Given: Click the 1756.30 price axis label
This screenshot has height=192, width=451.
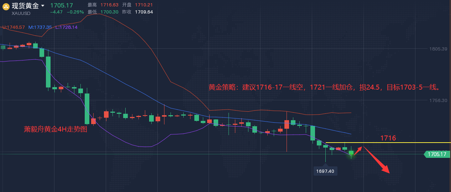Looking at the screenshot, I should pos(438,101).
